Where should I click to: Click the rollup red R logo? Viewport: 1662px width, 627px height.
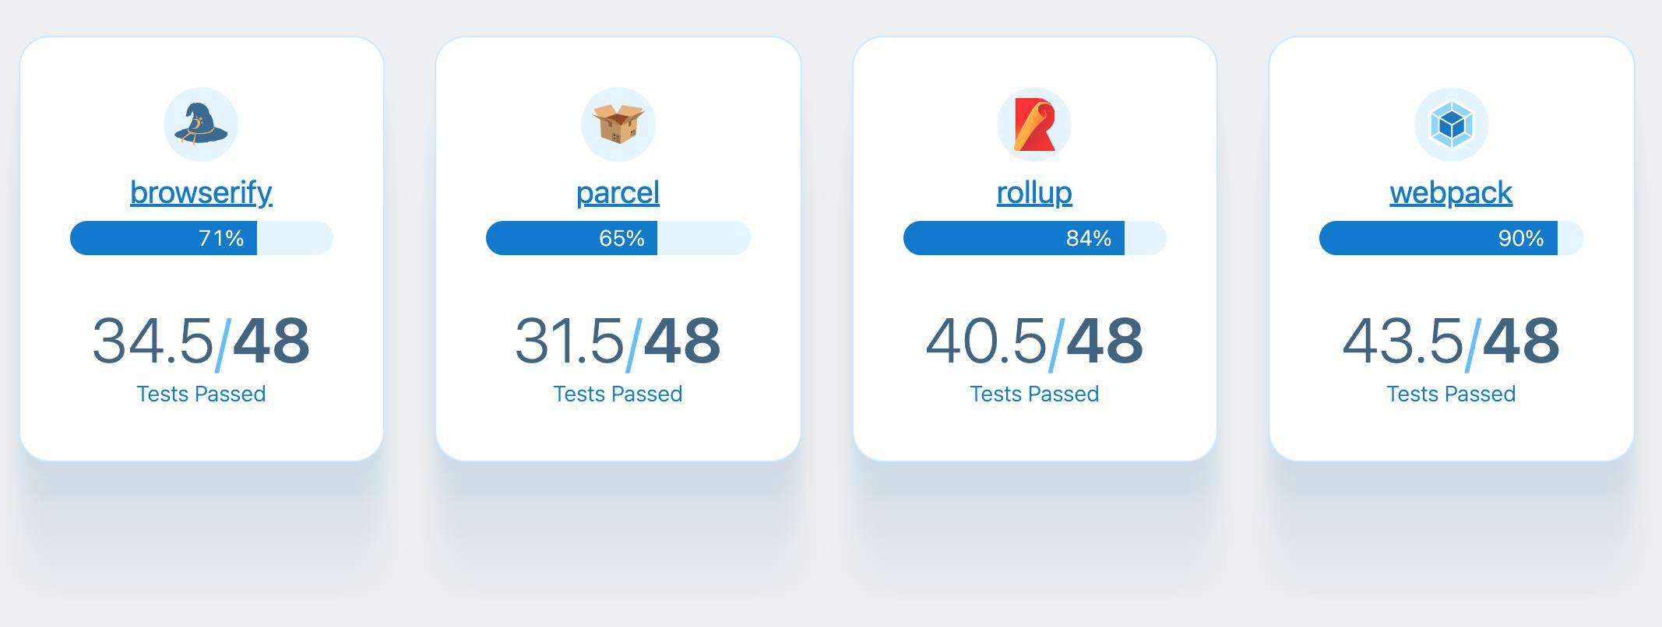coord(1034,124)
